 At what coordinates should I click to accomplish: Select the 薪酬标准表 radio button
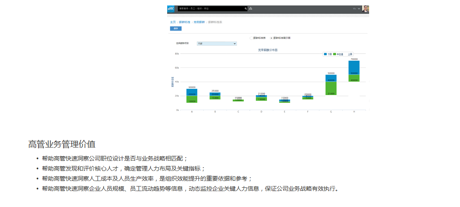pos(251,38)
